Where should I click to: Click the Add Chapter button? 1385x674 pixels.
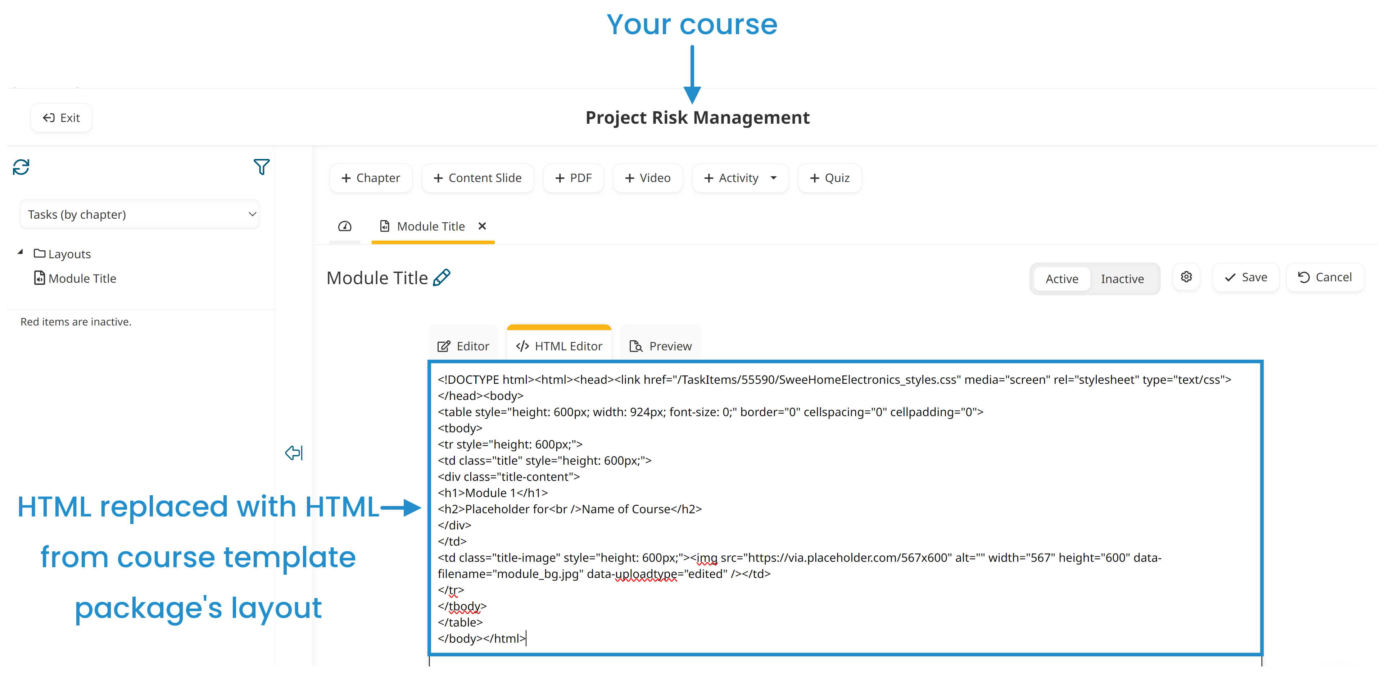[370, 178]
